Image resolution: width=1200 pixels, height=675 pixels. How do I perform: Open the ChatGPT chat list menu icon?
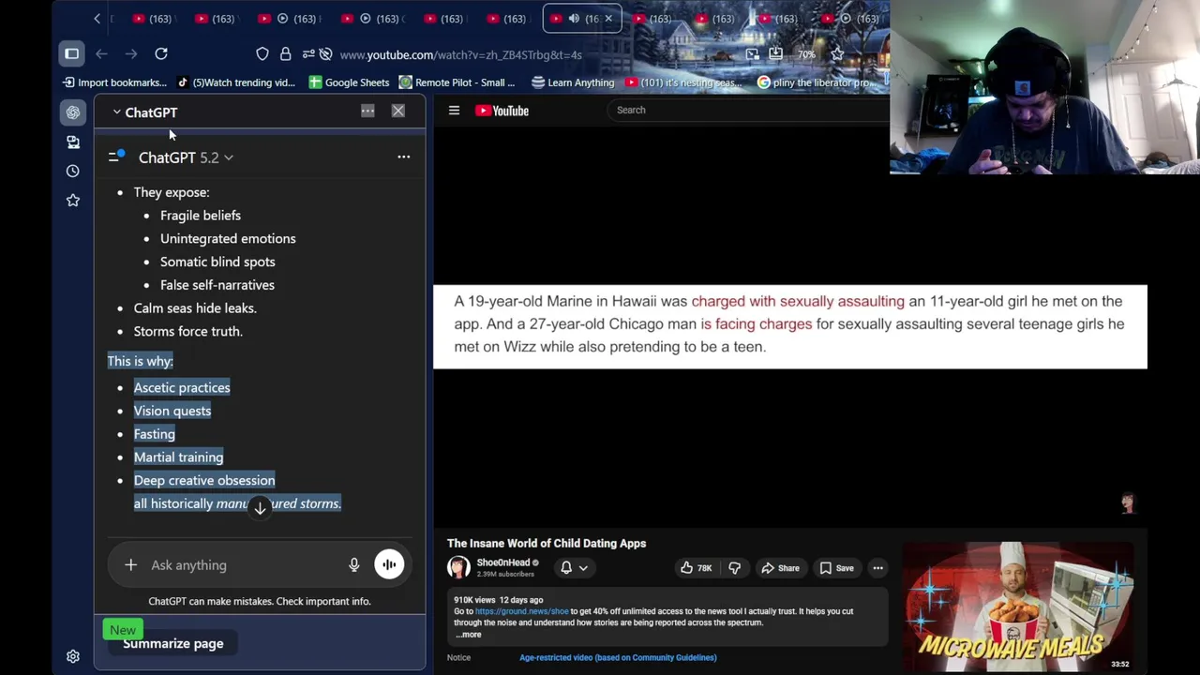coord(116,157)
